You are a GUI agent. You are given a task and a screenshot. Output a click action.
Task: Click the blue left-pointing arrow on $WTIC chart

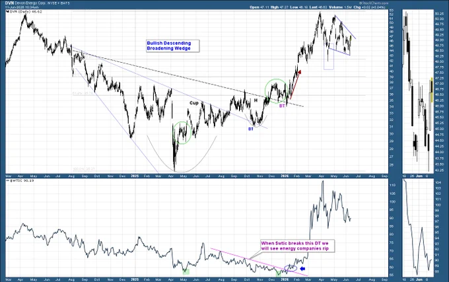tap(302, 269)
